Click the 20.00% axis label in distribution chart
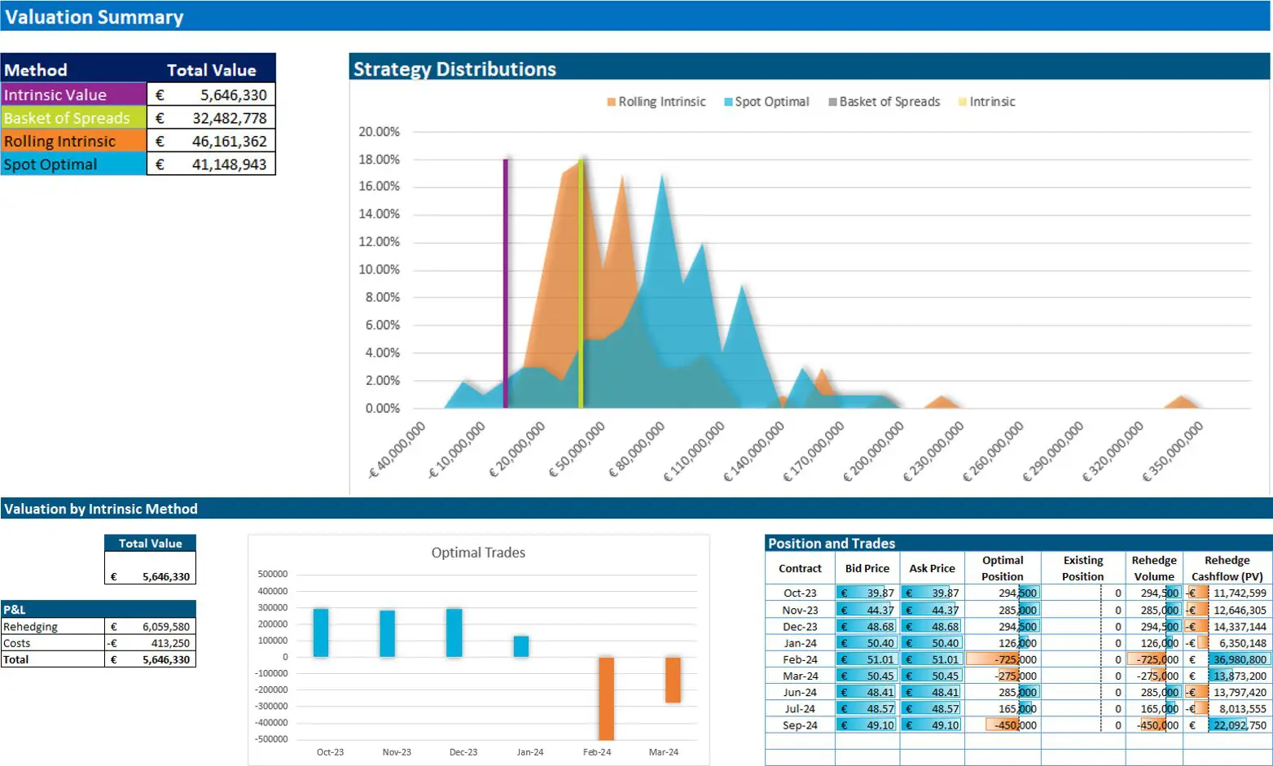 [380, 132]
